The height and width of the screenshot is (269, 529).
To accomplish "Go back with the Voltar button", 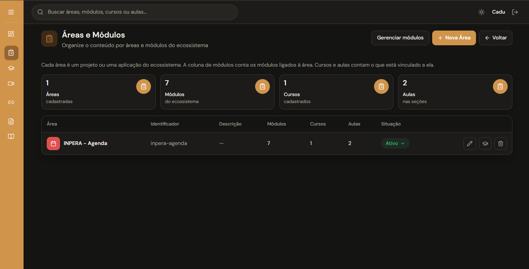I will tap(496, 38).
